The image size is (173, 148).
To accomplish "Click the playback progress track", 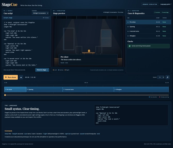I will pos(87,95).
